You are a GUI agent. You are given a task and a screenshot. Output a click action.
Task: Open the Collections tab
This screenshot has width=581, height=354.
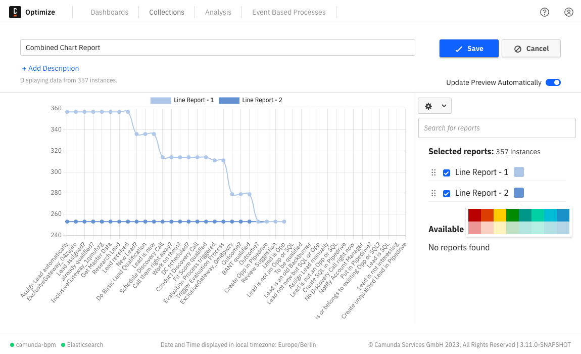pos(166,12)
